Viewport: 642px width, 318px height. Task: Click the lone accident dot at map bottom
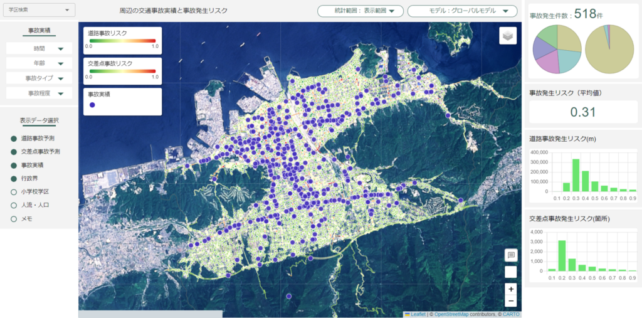point(289,296)
